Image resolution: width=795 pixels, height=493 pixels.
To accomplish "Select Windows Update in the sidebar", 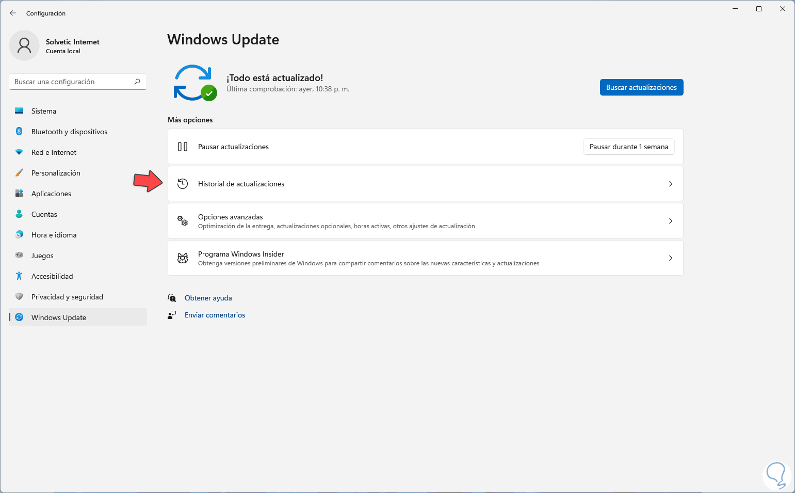I will click(78, 317).
